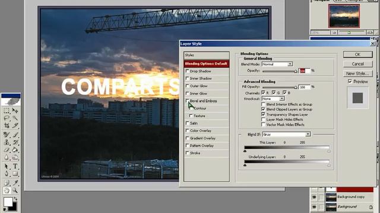The image size is (380, 213).
Task: Enable the Color Overlay checkbox
Action: [x=188, y=130]
